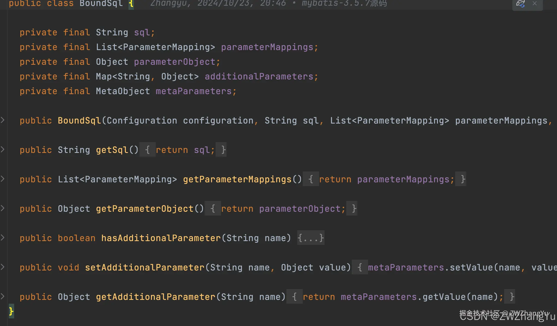Image resolution: width=557 pixels, height=326 pixels.
Task: Click the highlighted closing brace of the class
Action: point(11,311)
